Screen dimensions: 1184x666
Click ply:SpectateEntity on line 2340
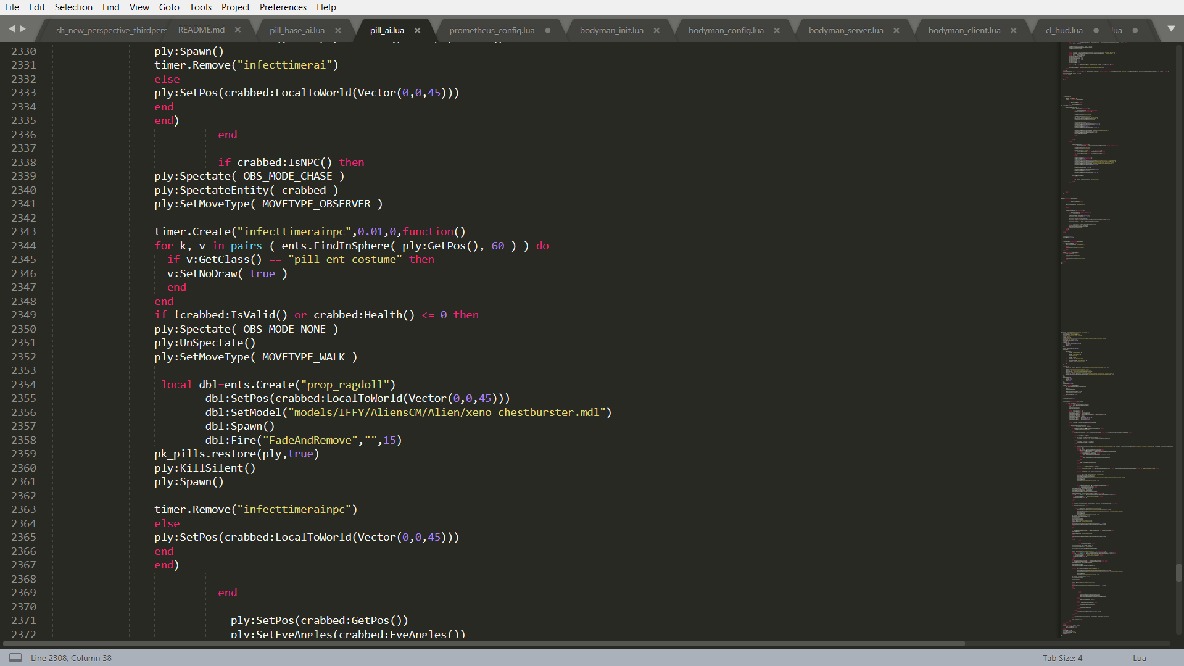(212, 190)
